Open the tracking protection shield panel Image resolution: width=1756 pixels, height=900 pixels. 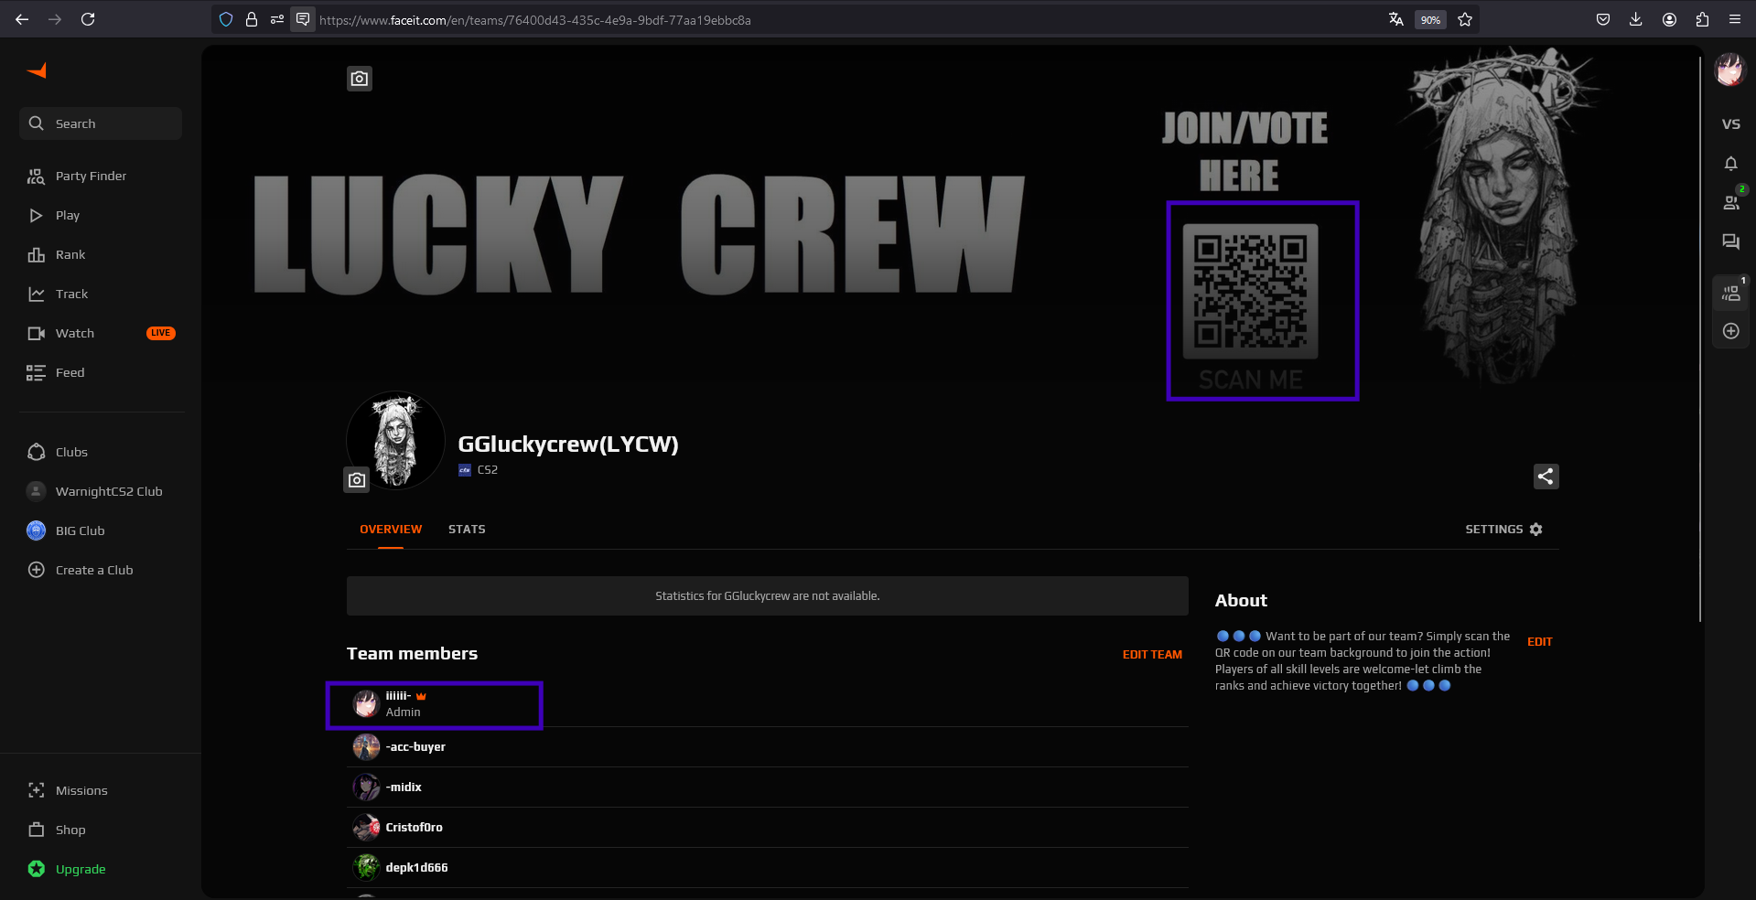tap(226, 19)
